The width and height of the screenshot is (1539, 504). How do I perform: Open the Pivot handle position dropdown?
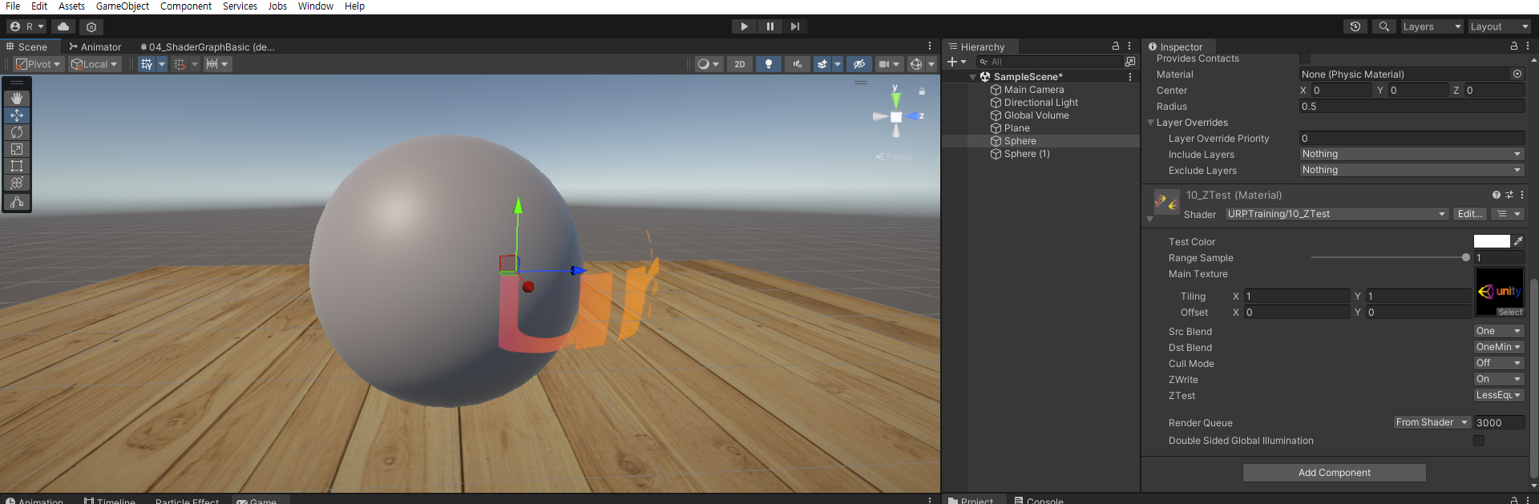click(38, 64)
